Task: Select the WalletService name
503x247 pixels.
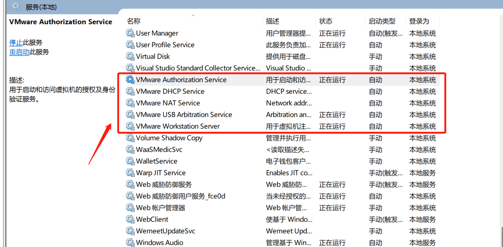Action: point(157,161)
